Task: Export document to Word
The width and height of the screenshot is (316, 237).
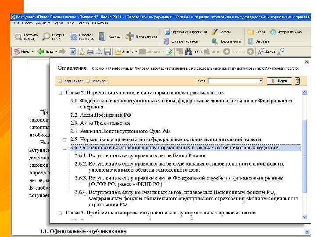Action: [x=72, y=52]
